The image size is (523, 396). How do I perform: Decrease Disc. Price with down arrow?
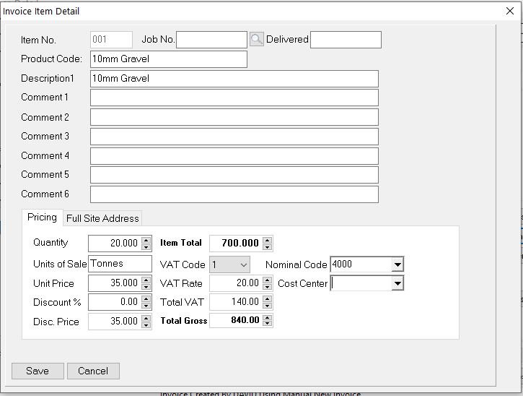tap(146, 324)
